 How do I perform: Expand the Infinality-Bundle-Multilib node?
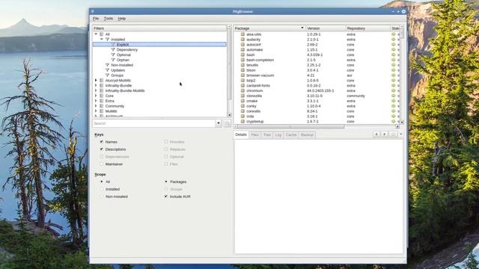pos(96,90)
